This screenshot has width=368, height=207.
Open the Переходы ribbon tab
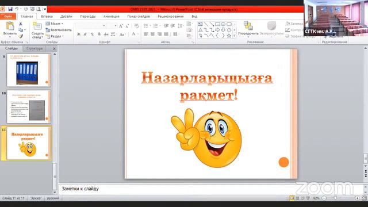(x=88, y=17)
